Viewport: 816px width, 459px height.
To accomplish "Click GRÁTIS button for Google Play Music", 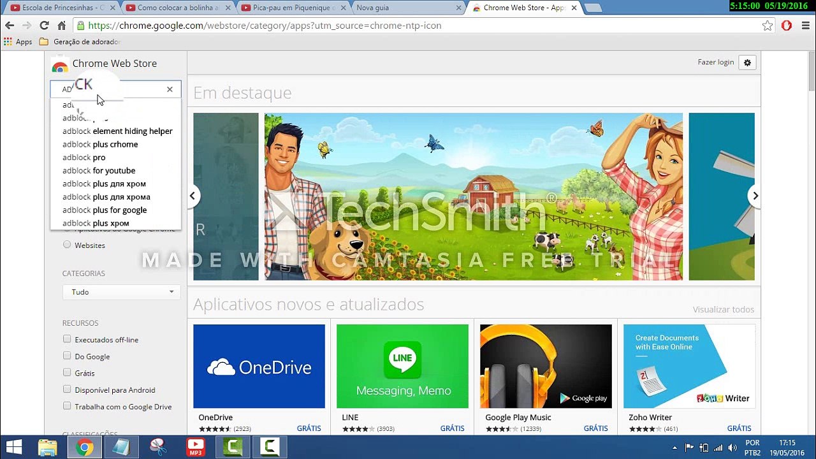I will click(596, 428).
